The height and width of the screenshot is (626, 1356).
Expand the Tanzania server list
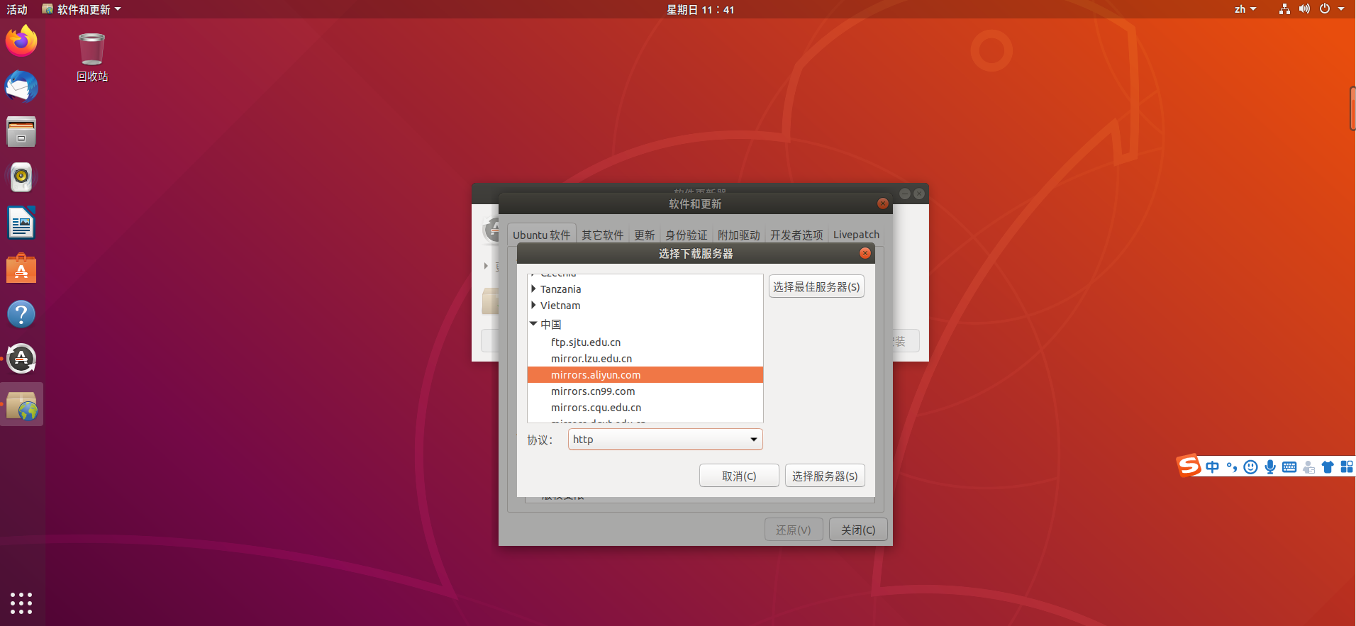point(533,289)
